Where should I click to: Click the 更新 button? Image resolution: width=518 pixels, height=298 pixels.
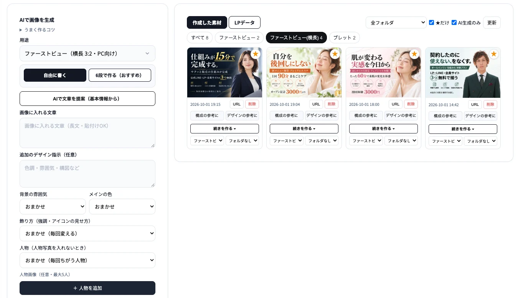(492, 23)
